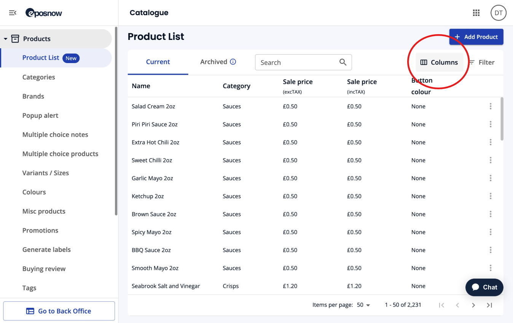Image resolution: width=513 pixels, height=323 pixels.
Task: Click the Name column header
Action: point(141,86)
